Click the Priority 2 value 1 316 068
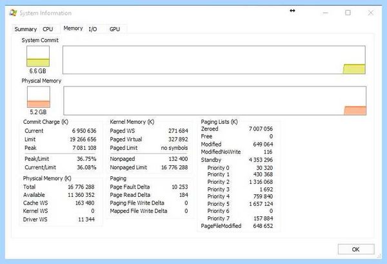This screenshot has width=387, height=264. (x=261, y=182)
